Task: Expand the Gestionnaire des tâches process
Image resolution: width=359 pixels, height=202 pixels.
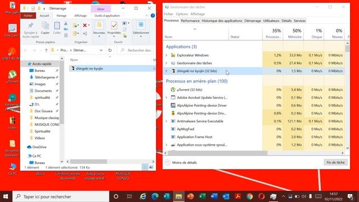Action: point(167,63)
